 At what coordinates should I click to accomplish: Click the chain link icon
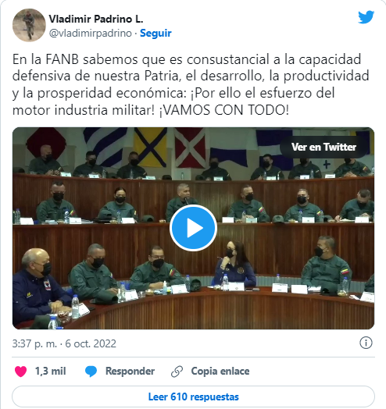point(177,372)
